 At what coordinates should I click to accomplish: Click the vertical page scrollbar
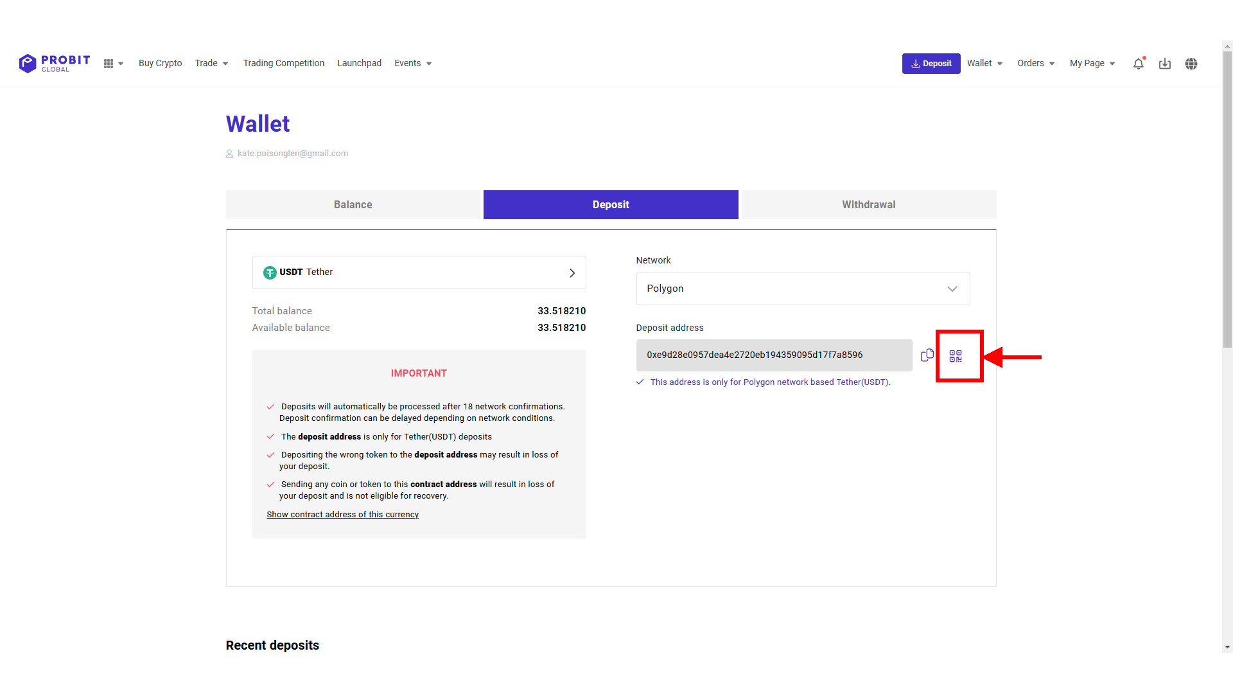(x=1227, y=199)
